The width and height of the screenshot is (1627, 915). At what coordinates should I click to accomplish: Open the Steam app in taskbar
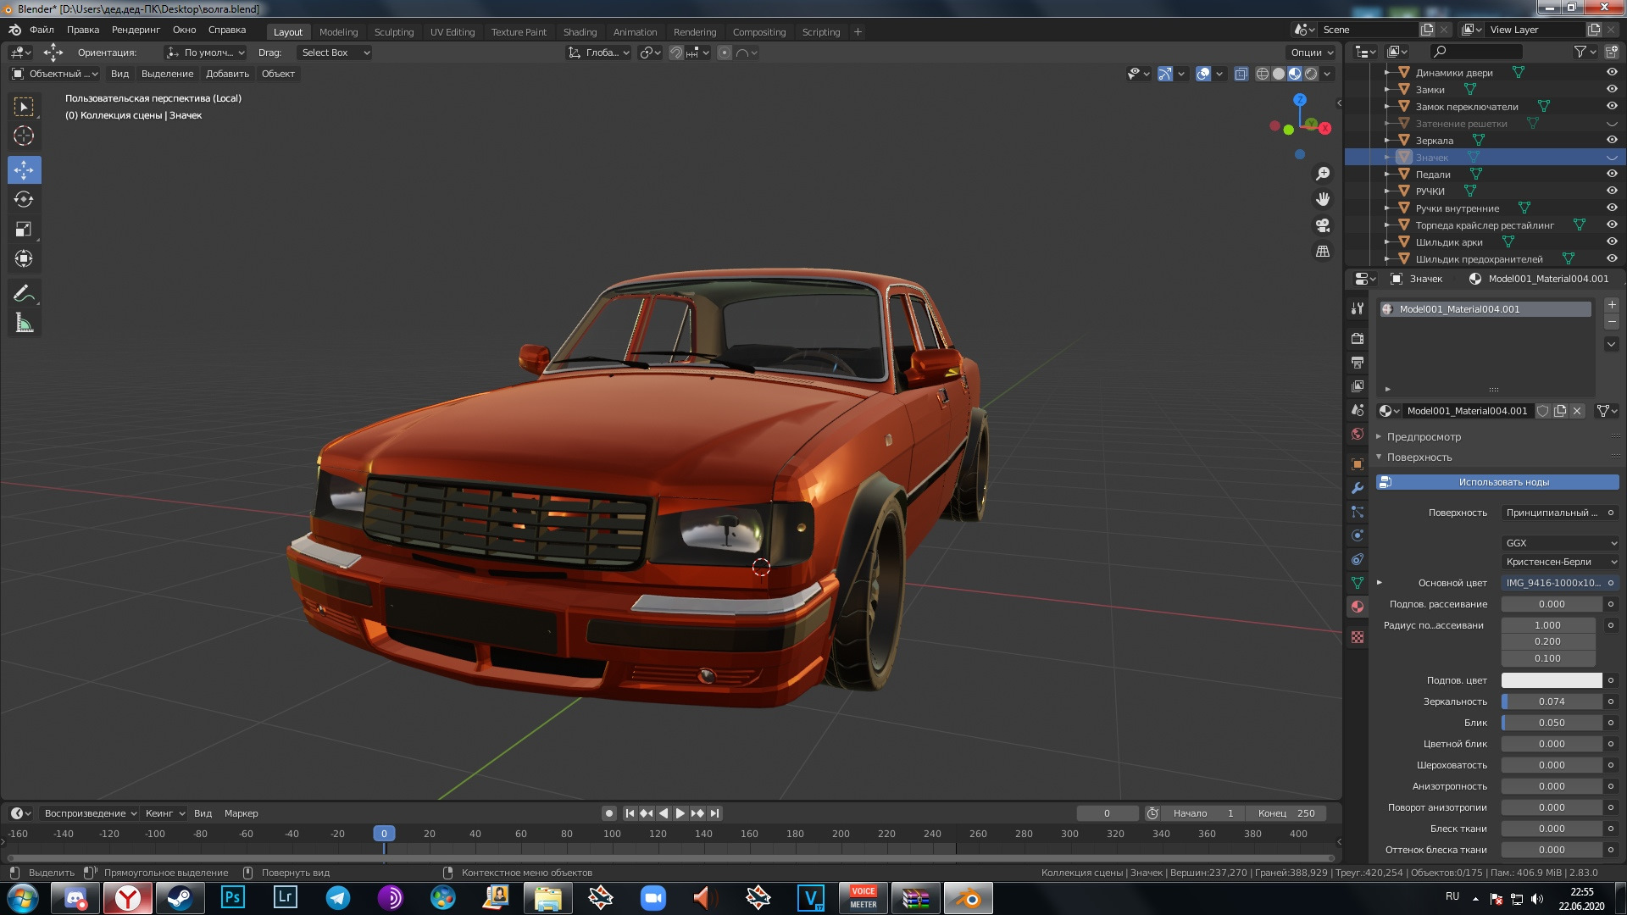180,898
